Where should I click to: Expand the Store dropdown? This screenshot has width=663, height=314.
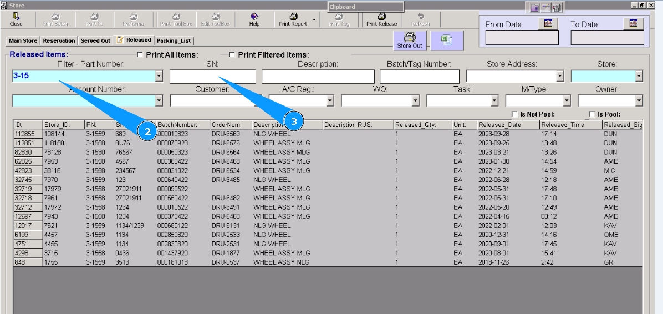pos(639,77)
